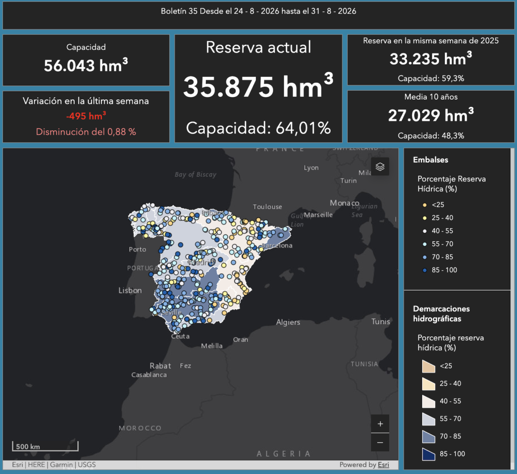Open the map layers list icon
The image size is (517, 474).
pyautogui.click(x=380, y=167)
